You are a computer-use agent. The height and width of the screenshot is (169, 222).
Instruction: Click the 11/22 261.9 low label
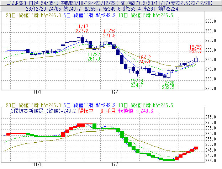click(x=94, y=57)
